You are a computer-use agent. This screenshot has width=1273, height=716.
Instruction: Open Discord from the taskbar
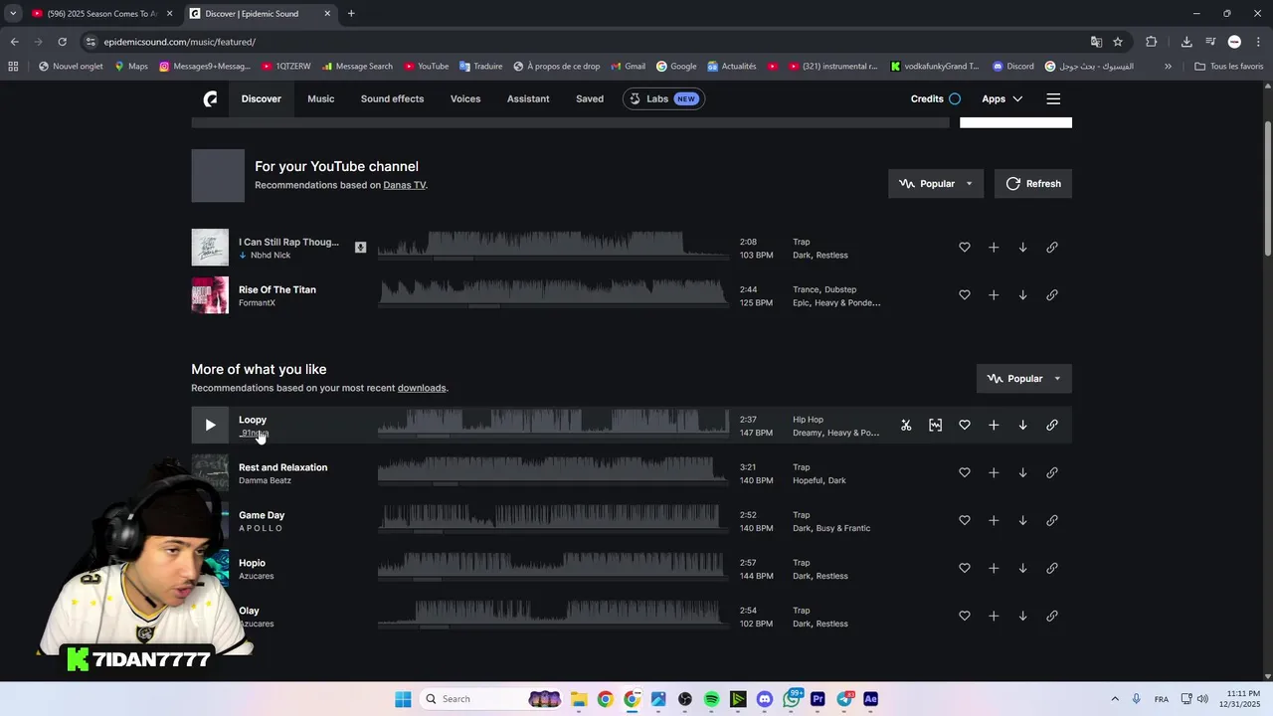764,699
